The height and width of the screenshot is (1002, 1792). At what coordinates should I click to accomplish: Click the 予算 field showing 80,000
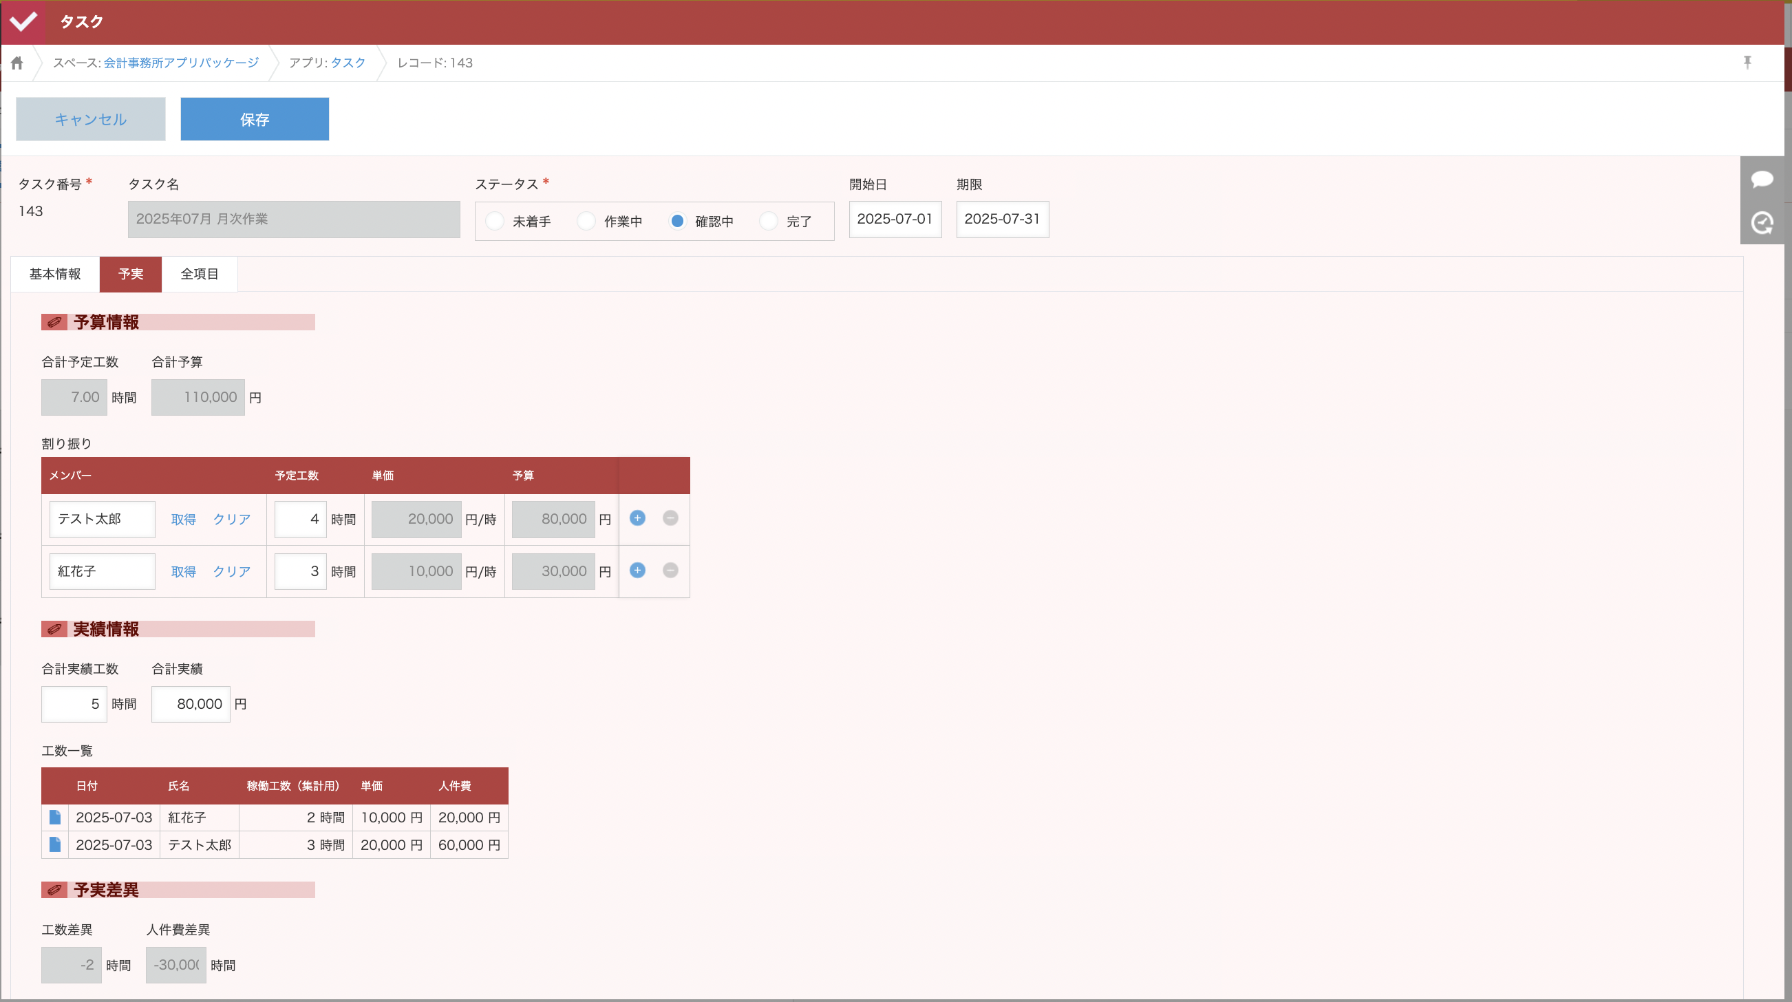[x=554, y=519]
